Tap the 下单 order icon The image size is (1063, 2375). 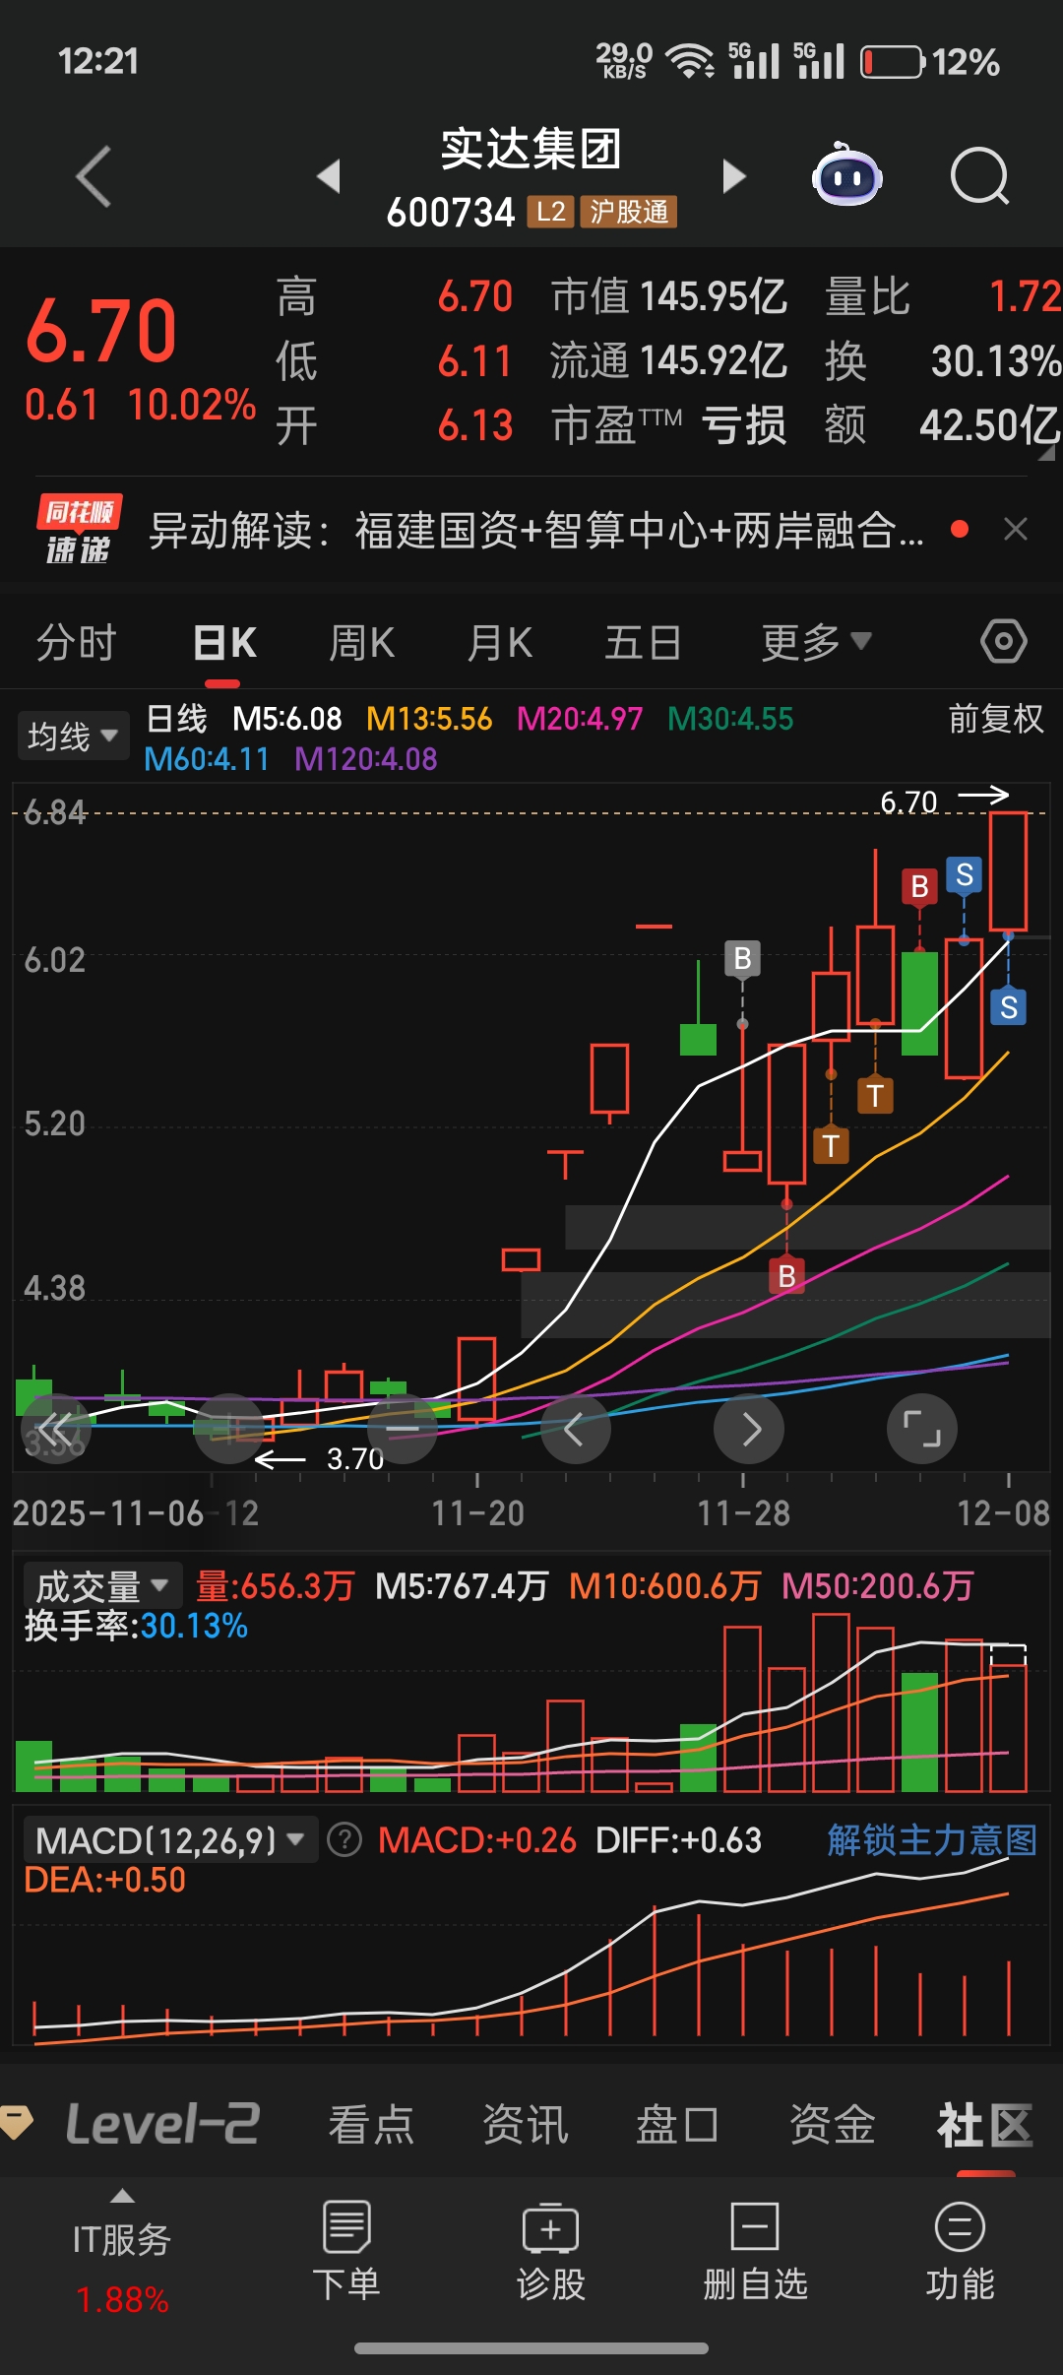345,2226
